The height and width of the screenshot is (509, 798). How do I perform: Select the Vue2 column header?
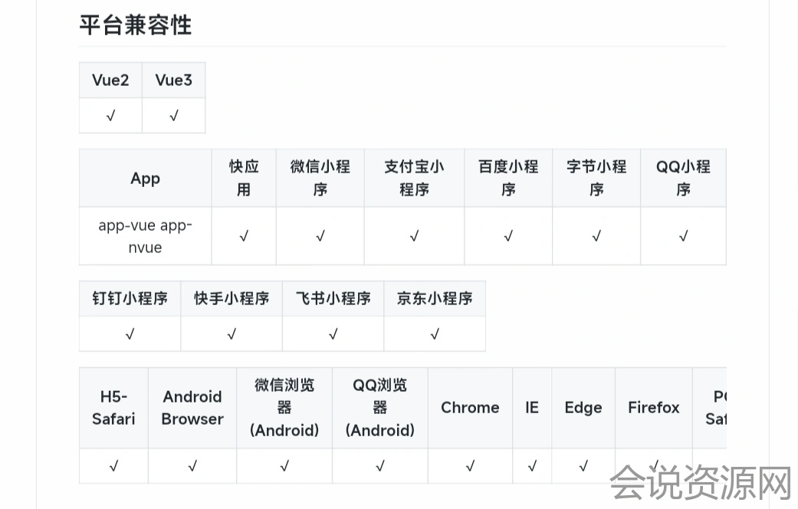click(110, 80)
